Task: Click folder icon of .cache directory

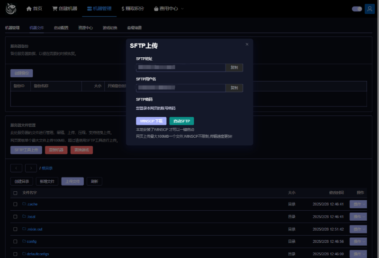Action: click(24, 204)
